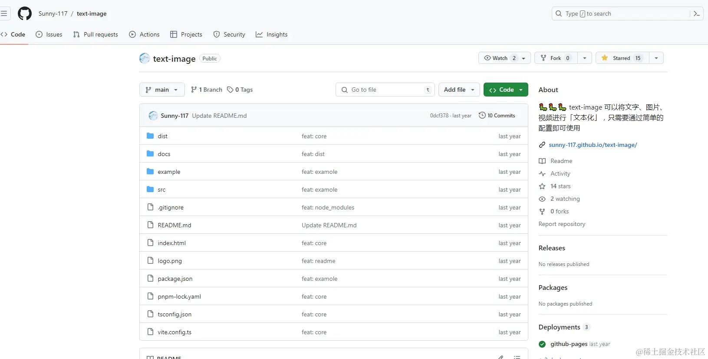Viewport: 708px width, 359px height.
Task: Click the pnpm-lock.yaml file icon
Action: pos(150,296)
